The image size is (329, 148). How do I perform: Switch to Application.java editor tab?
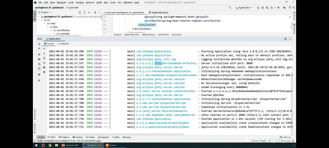click(160, 12)
